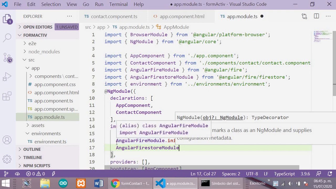336x189 pixels.
Task: Change indentation via Spaces: 2
Action: 231,174
